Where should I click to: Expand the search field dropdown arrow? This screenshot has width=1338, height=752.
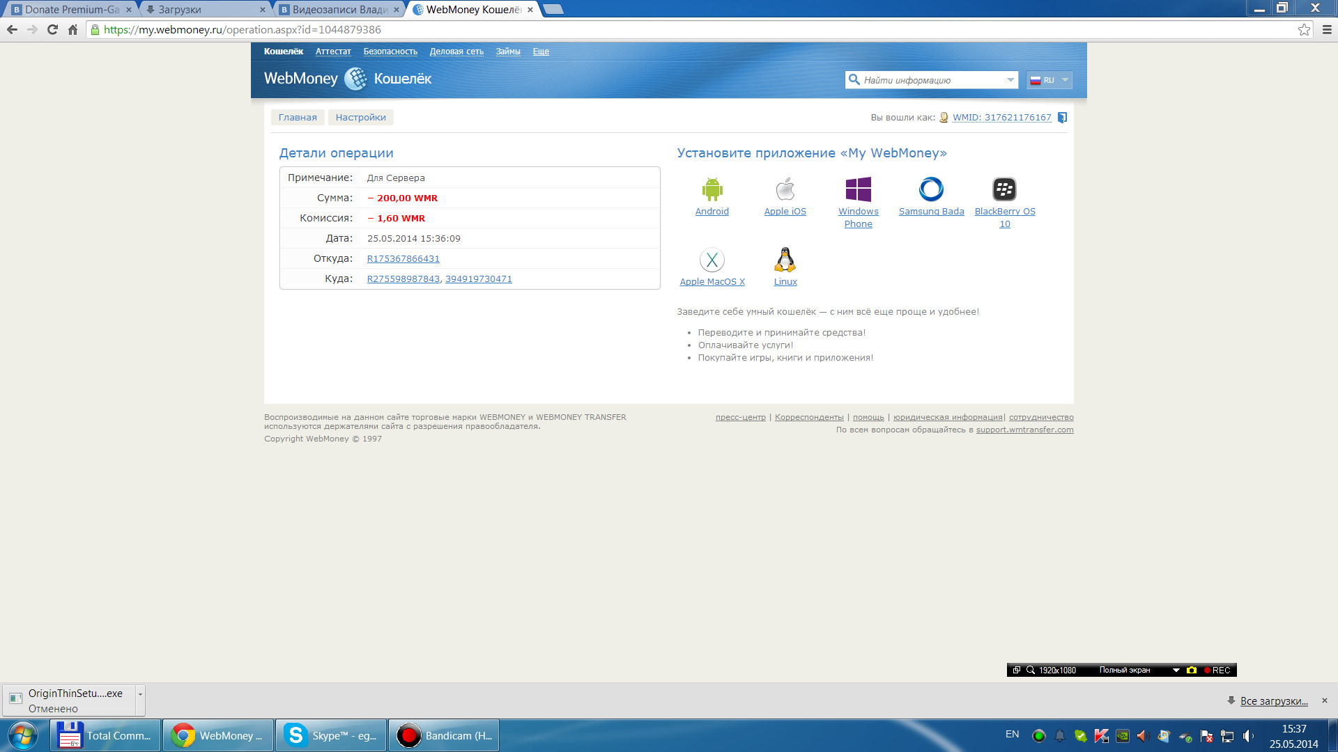1010,80
